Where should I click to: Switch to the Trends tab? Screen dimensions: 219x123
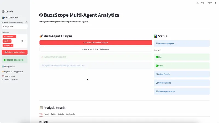click(47, 114)
